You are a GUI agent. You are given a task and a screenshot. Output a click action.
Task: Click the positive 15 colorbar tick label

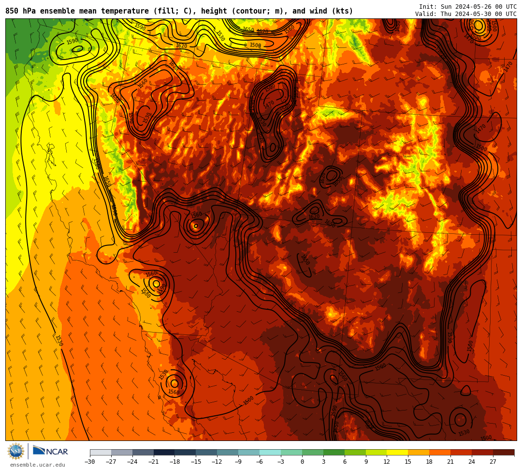click(408, 462)
